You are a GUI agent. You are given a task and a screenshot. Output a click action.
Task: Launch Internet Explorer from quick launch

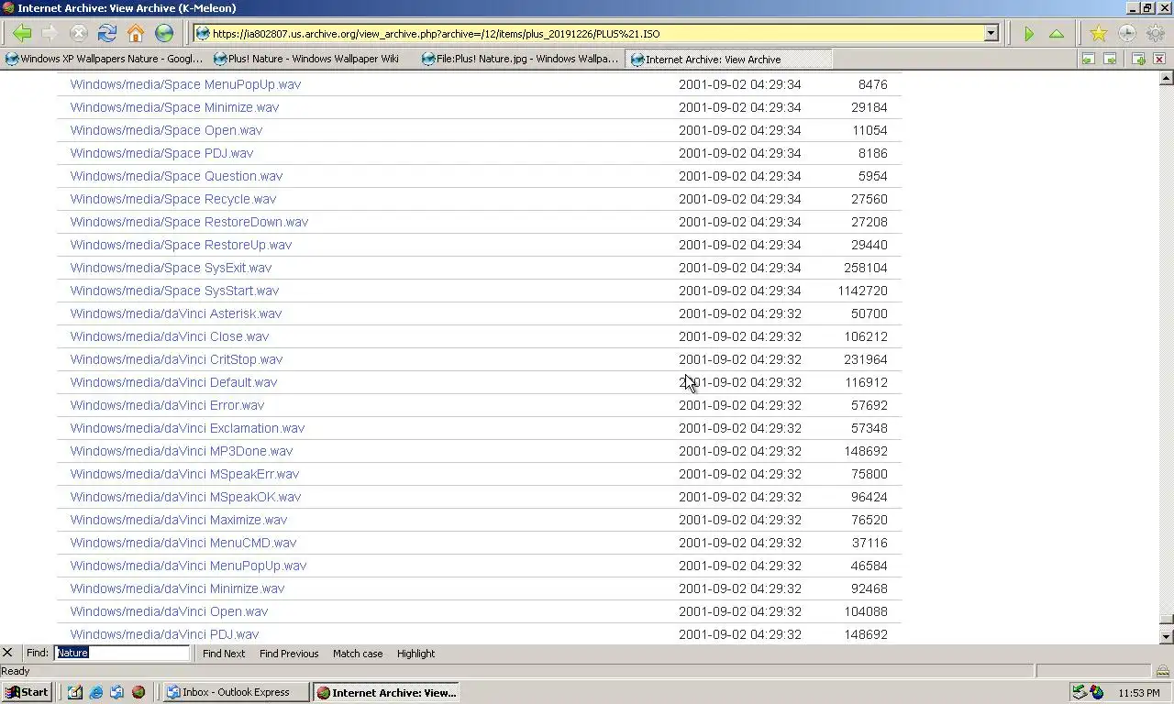(96, 692)
